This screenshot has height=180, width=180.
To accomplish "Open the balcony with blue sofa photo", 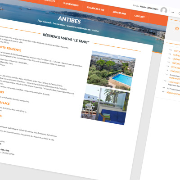I will (105, 105).
